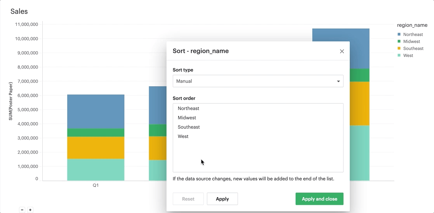Click the Apply button

[222, 199]
